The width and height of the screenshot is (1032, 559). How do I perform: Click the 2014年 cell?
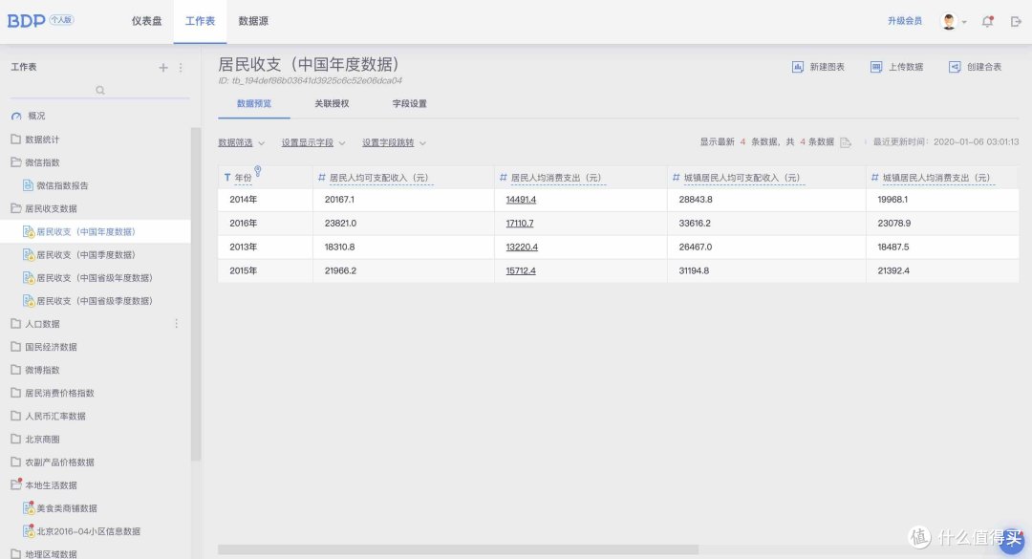pos(266,200)
